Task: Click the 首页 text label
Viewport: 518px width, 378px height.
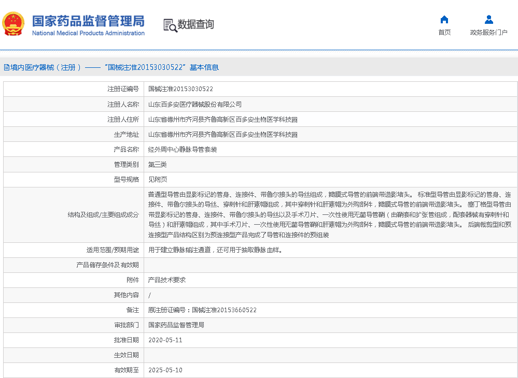Action: pos(444,32)
